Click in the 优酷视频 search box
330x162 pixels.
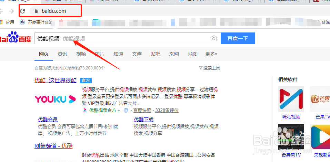(x=128, y=38)
